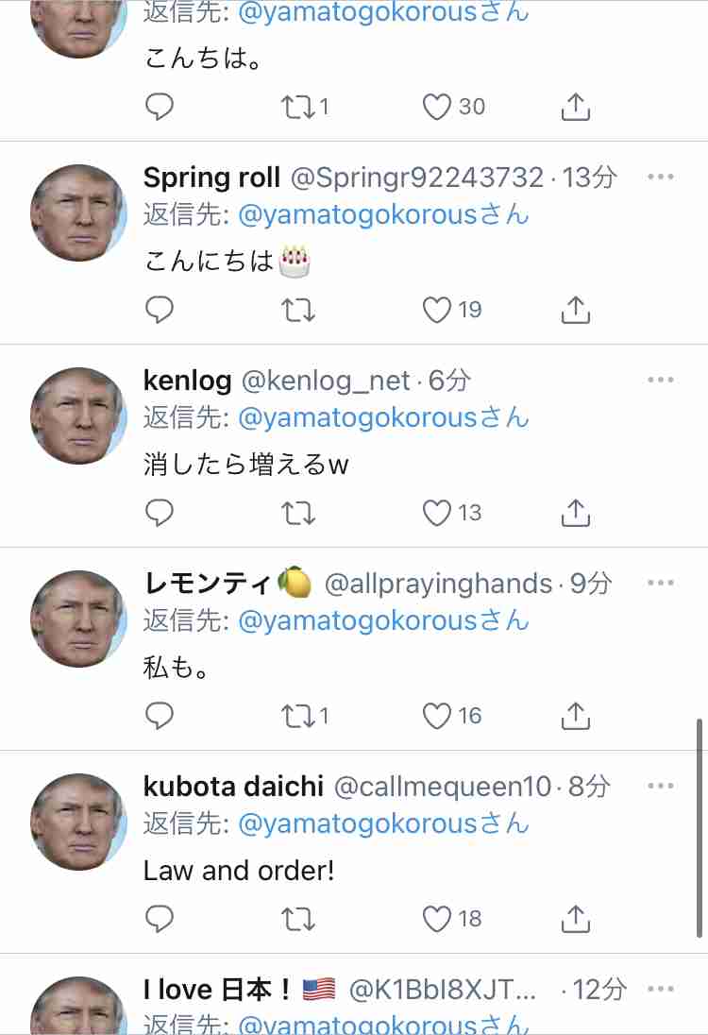
Task: Like the Law and order! tweet
Action: tap(436, 918)
